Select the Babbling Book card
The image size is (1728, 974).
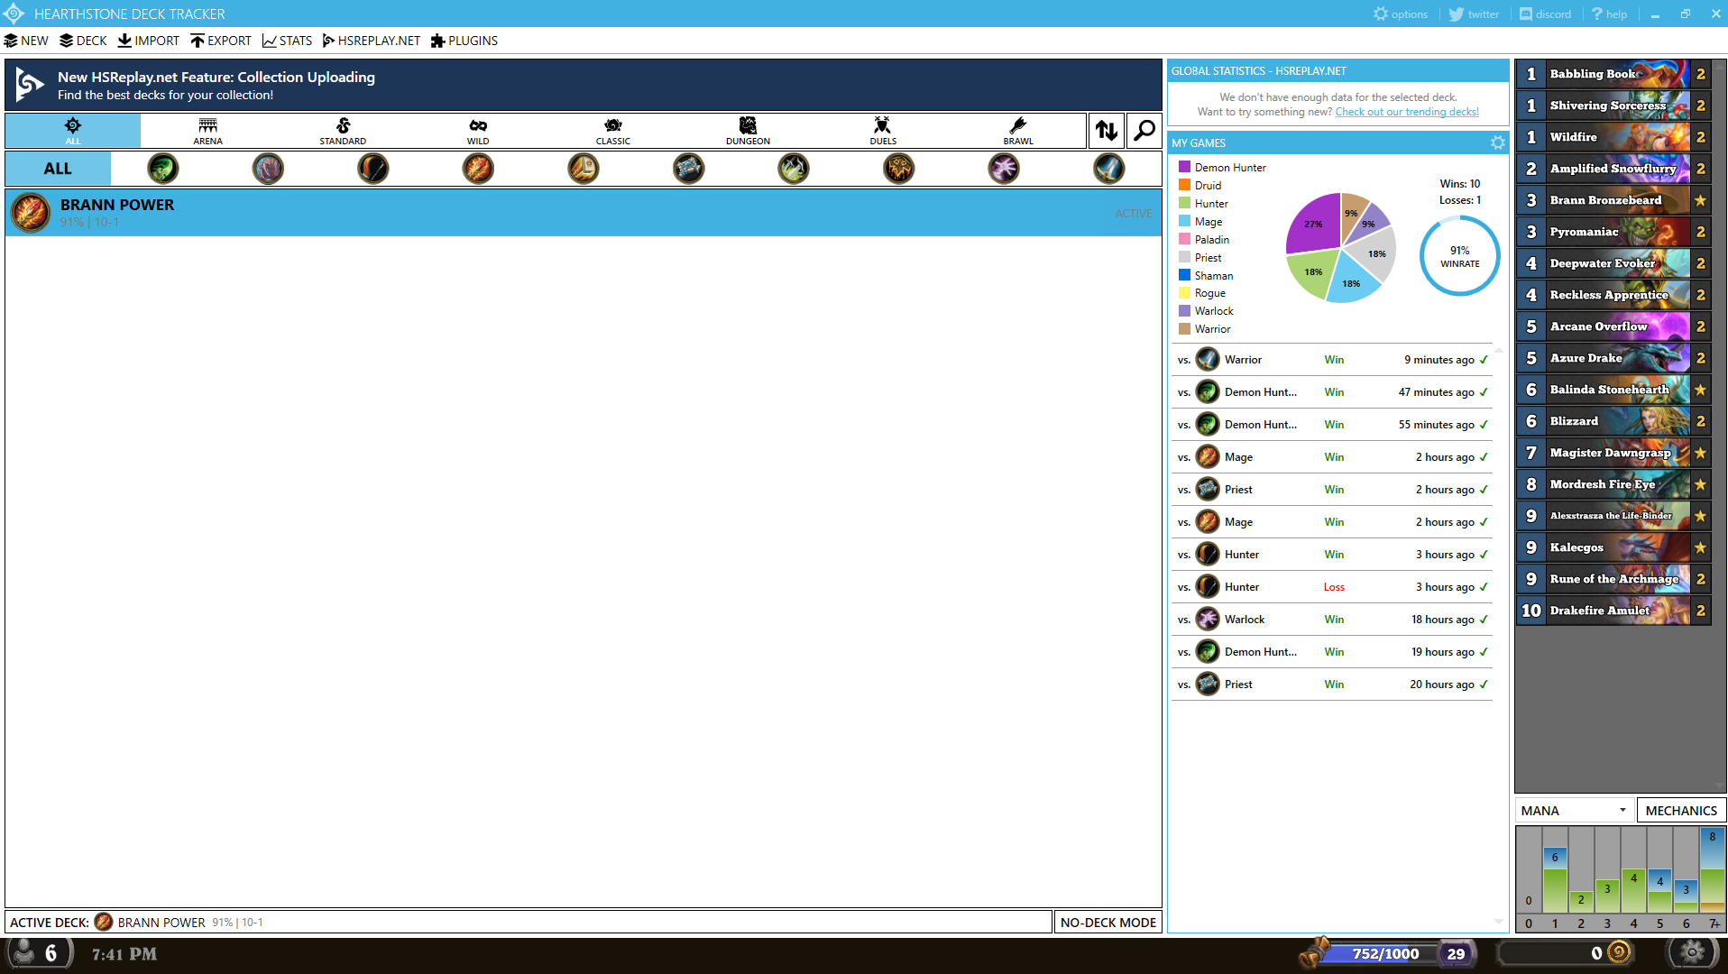click(x=1613, y=74)
